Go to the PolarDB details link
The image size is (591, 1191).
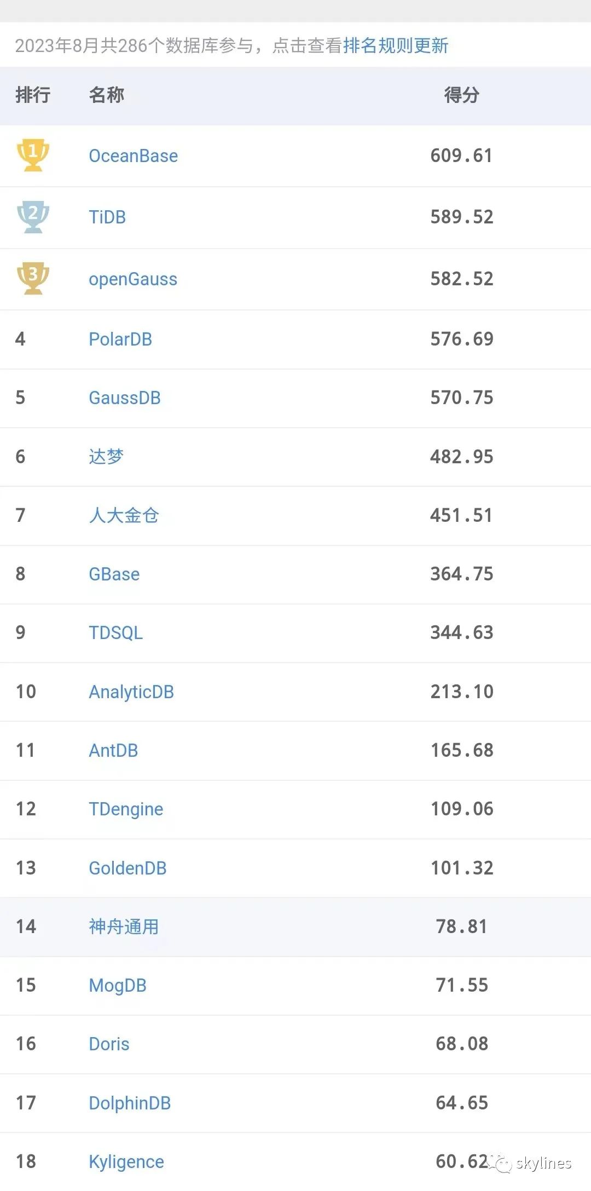120,340
